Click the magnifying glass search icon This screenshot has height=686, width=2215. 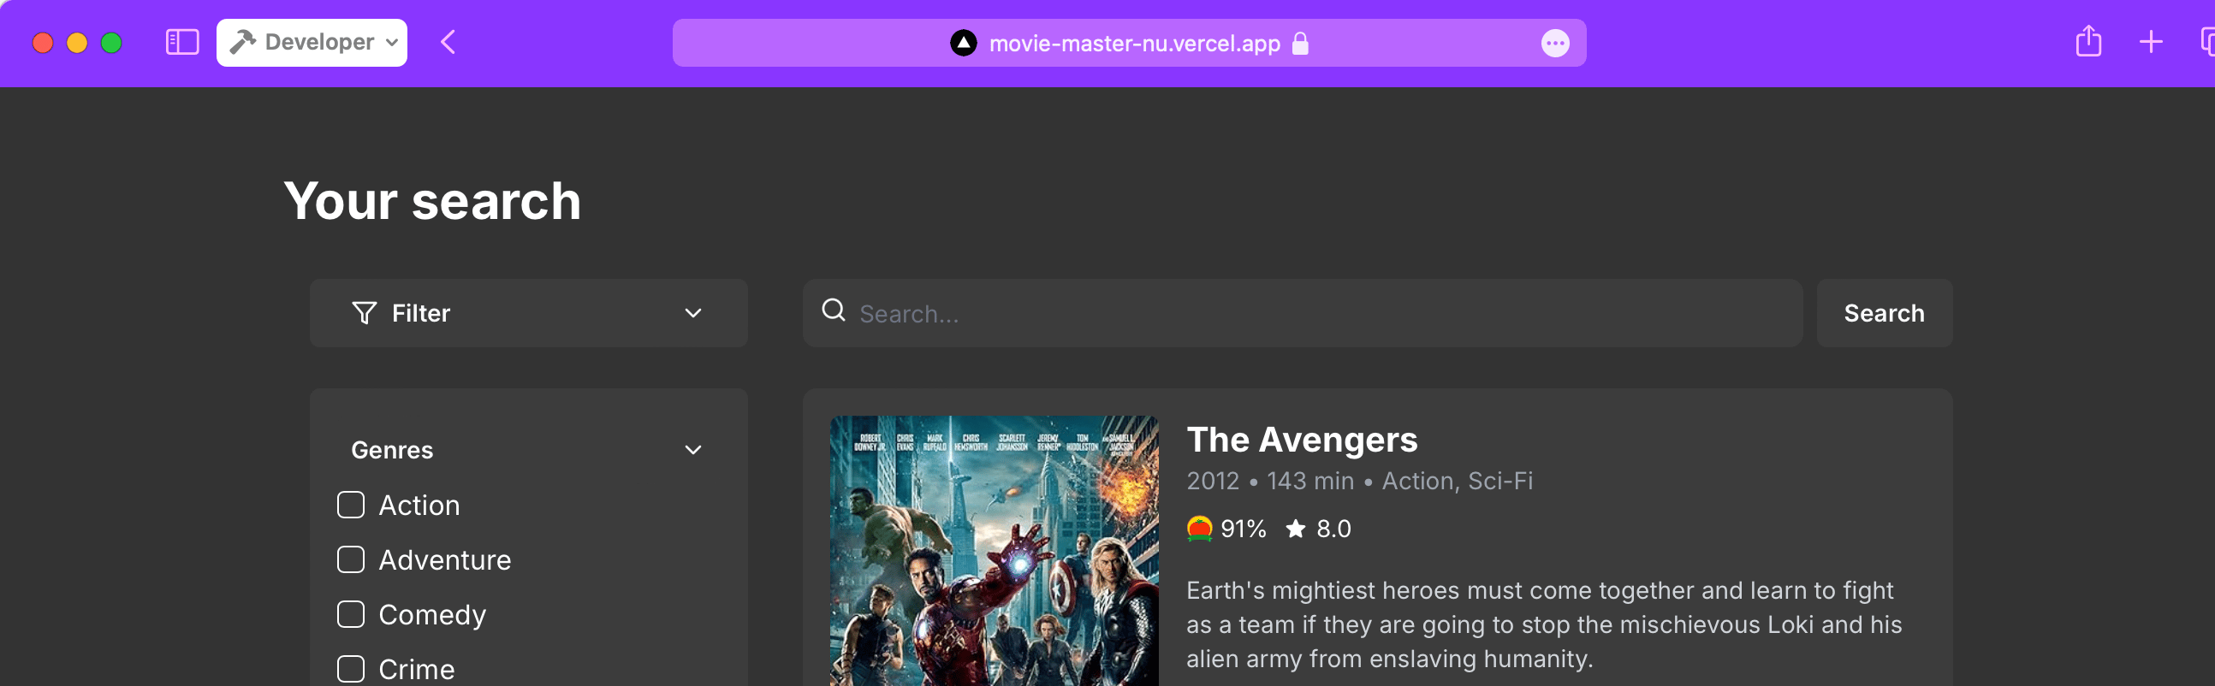pyautogui.click(x=834, y=310)
